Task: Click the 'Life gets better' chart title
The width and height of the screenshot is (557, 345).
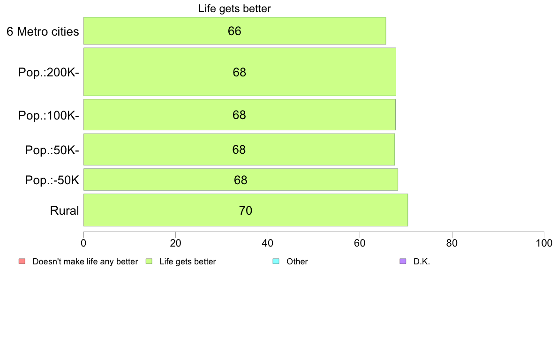Action: tap(234, 8)
